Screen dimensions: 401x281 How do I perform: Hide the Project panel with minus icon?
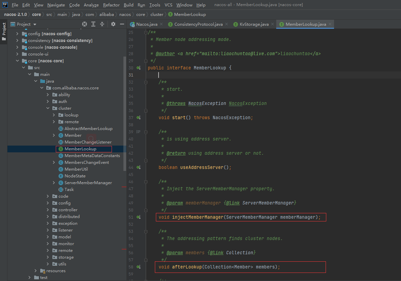pos(122,24)
